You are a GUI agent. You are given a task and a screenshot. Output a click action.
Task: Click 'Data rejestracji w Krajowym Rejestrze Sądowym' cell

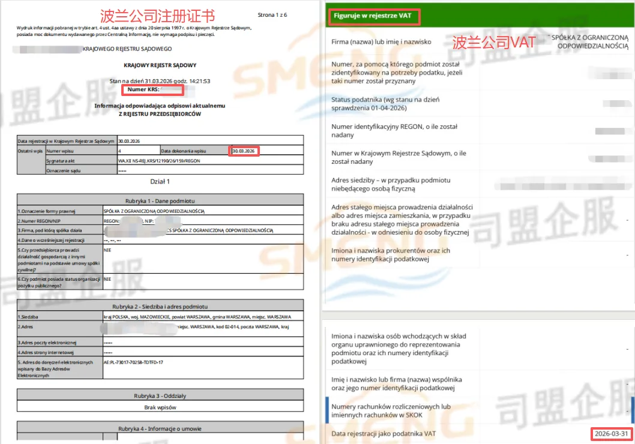[x=67, y=141]
